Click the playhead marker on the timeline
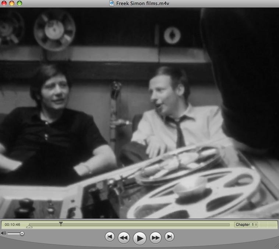 click(x=61, y=223)
